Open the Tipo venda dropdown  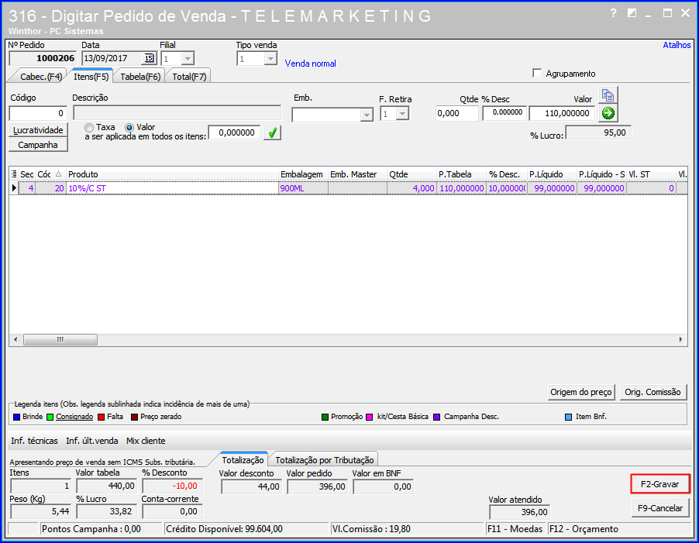coord(270,59)
